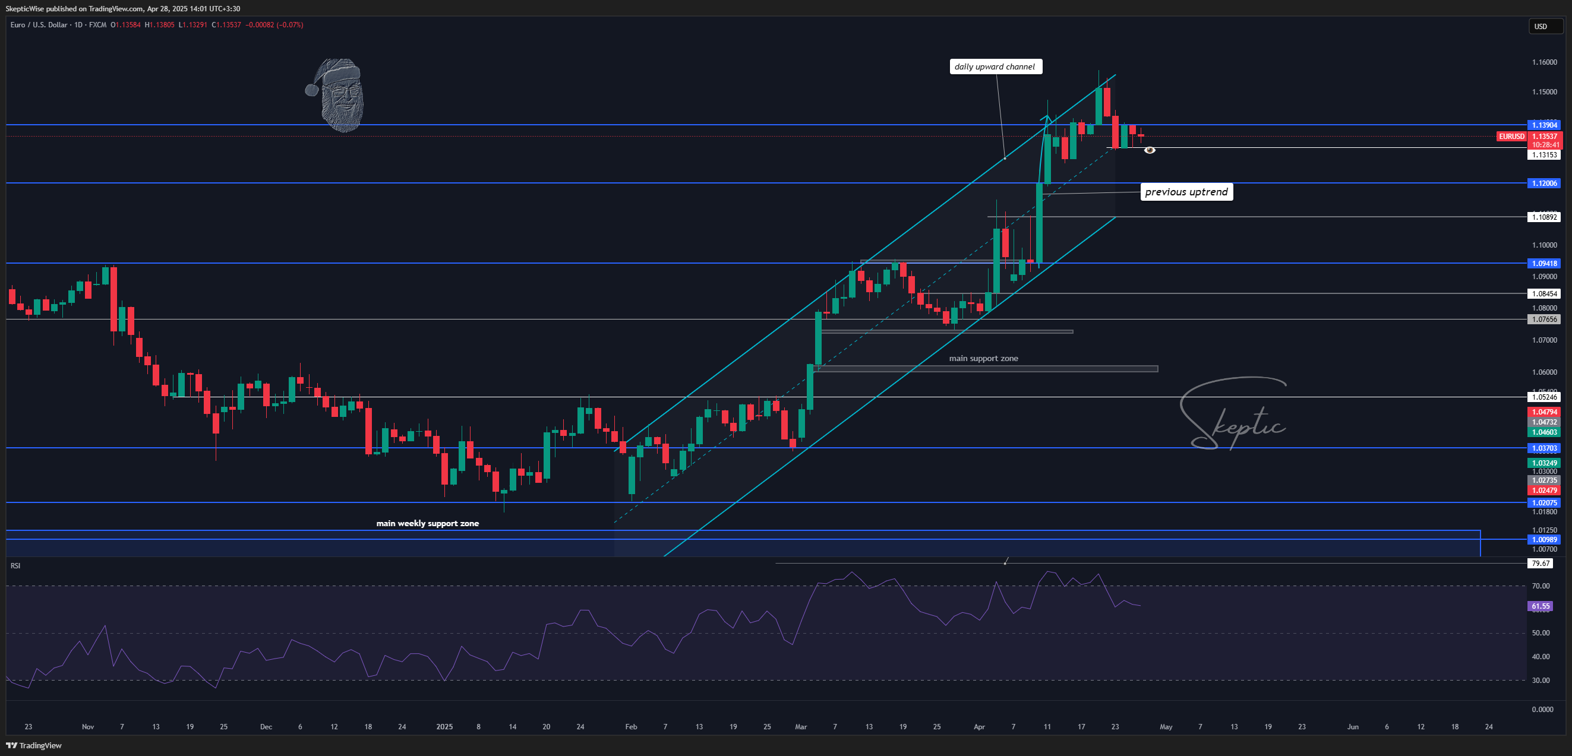
Task: Click the 10:28:41 countdown timer label
Action: (1544, 145)
